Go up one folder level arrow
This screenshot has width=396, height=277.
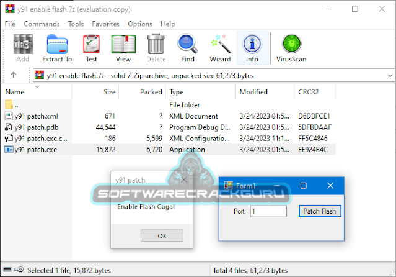(x=14, y=75)
